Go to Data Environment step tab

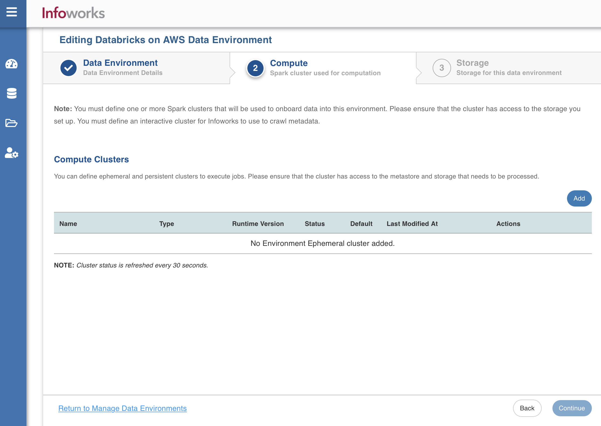click(136, 68)
